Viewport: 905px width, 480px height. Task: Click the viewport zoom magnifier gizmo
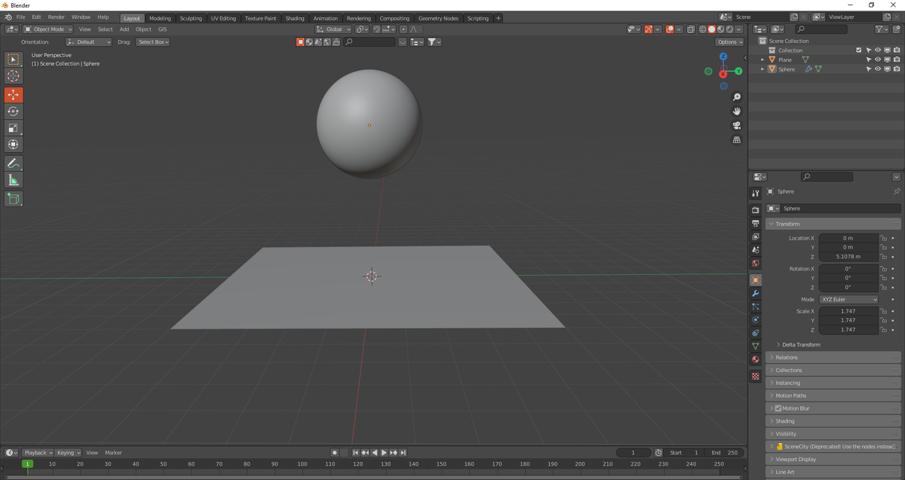click(737, 97)
